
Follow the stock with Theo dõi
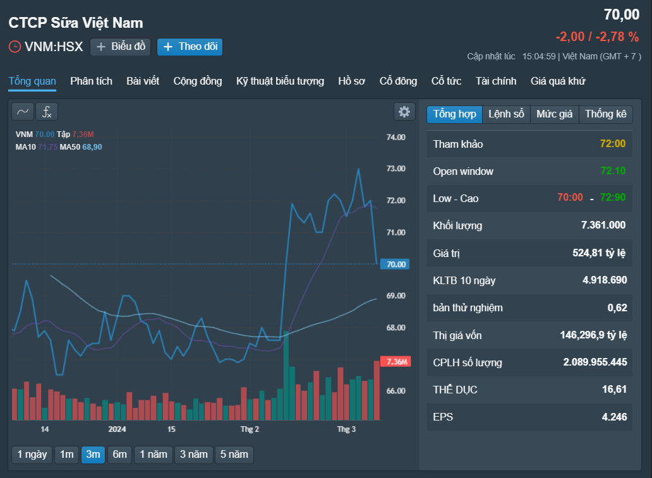point(190,47)
